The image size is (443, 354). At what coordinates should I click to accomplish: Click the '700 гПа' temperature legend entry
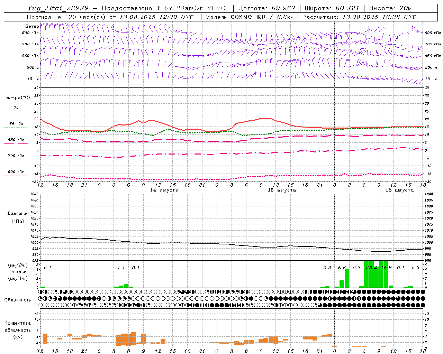[x=16, y=156]
